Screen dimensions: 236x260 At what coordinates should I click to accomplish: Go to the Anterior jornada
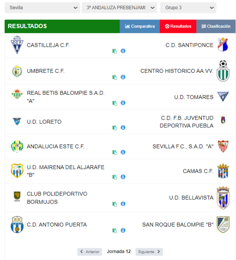tap(90, 252)
